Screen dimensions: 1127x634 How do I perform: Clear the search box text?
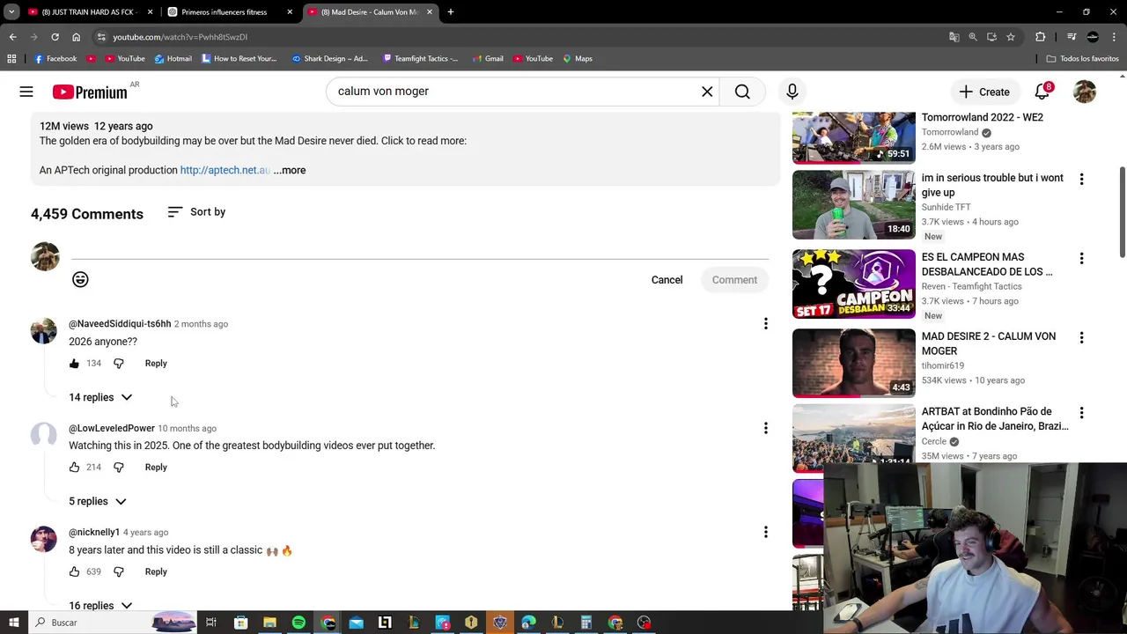coord(707,92)
